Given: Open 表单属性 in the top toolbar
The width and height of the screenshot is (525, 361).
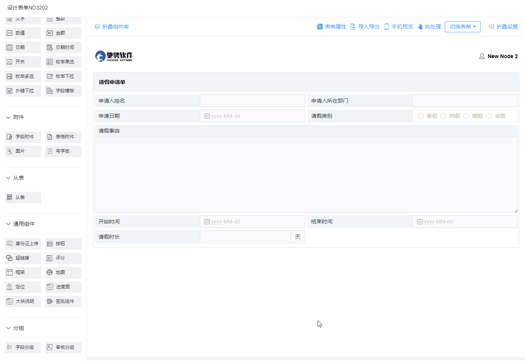Looking at the screenshot, I should (x=331, y=27).
